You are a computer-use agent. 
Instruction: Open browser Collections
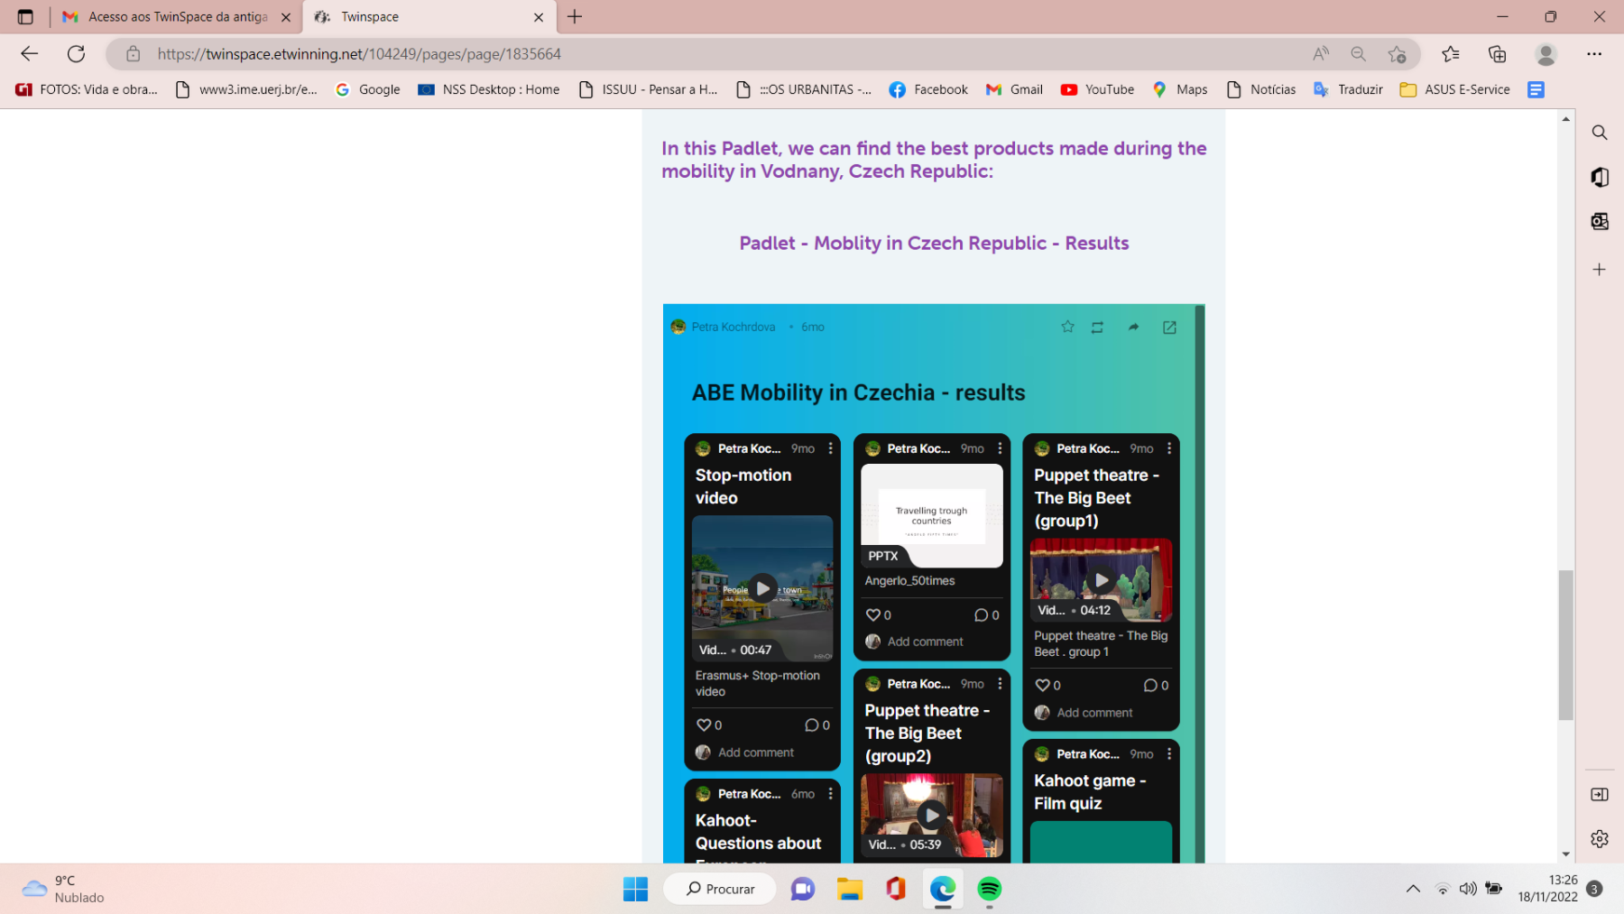coord(1498,54)
